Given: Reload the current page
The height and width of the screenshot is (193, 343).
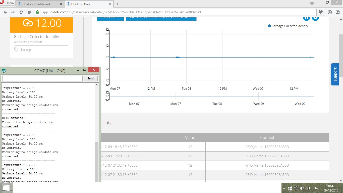Looking at the screenshot, I should (21, 12).
